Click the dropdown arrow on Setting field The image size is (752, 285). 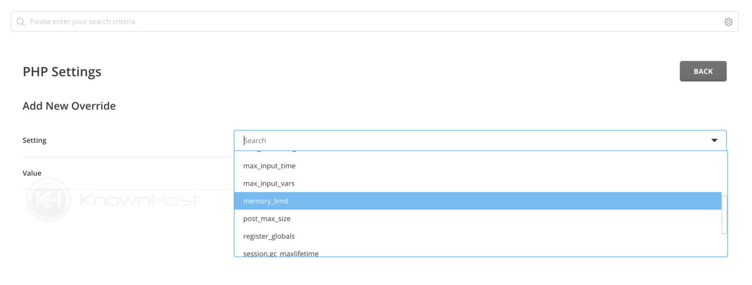click(x=714, y=140)
